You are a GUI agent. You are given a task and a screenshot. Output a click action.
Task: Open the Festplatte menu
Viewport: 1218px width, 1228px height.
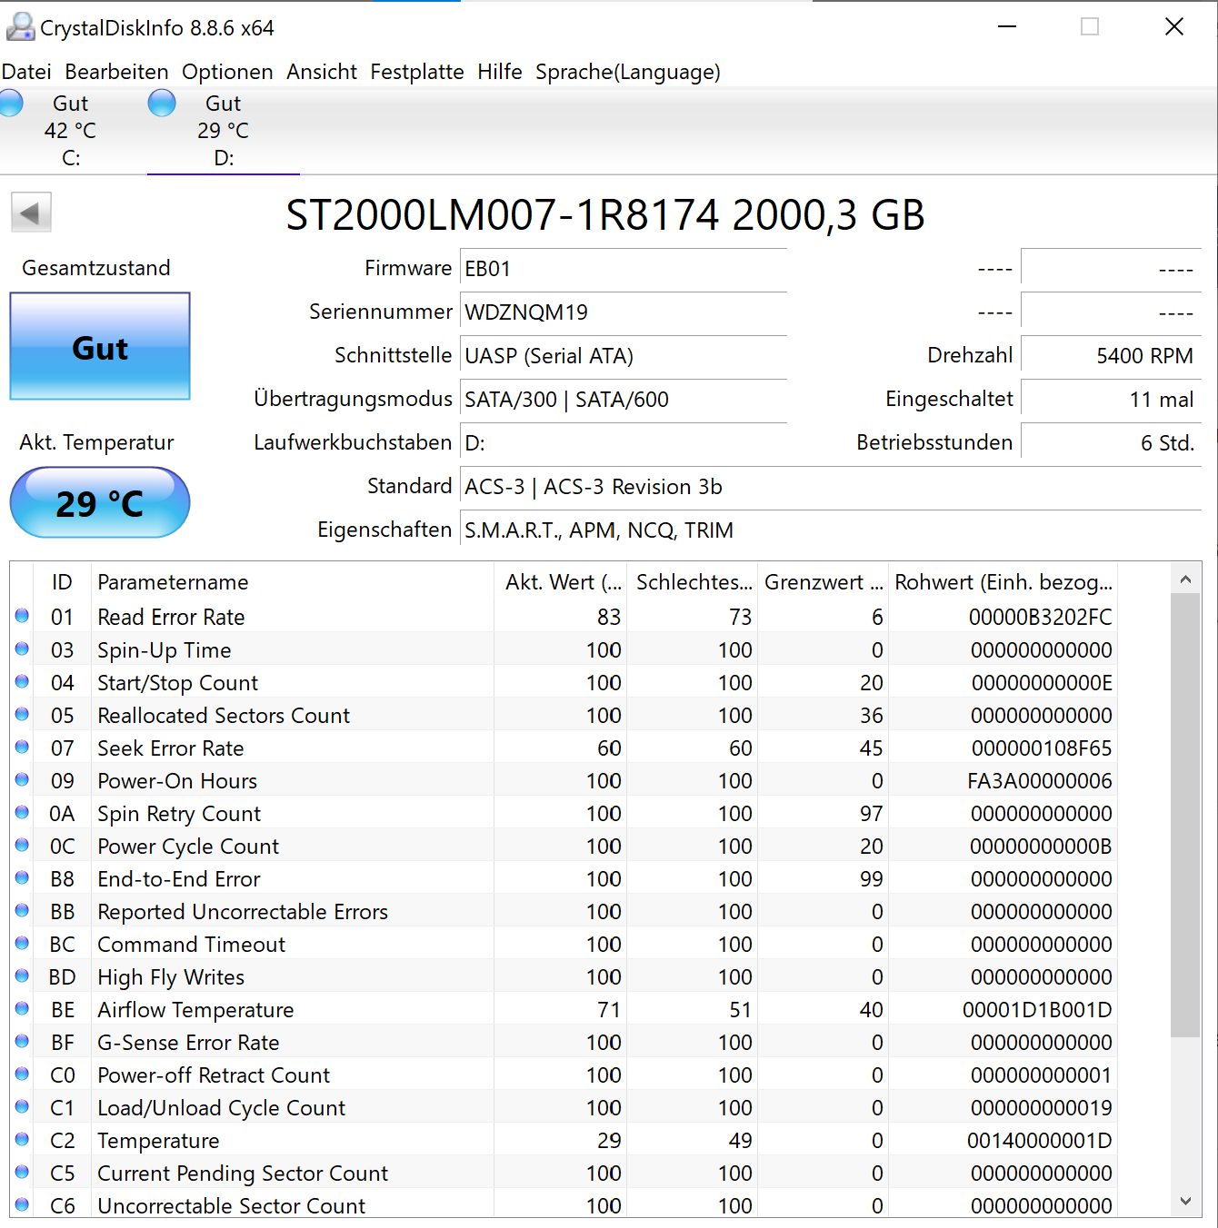(x=417, y=72)
